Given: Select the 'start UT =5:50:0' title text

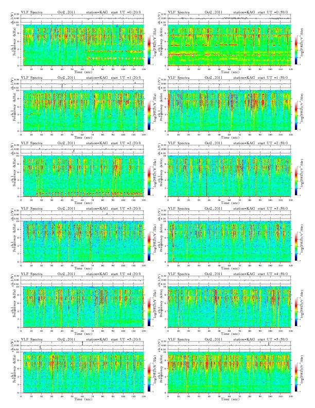Looking at the screenshot, I should click(x=273, y=339).
